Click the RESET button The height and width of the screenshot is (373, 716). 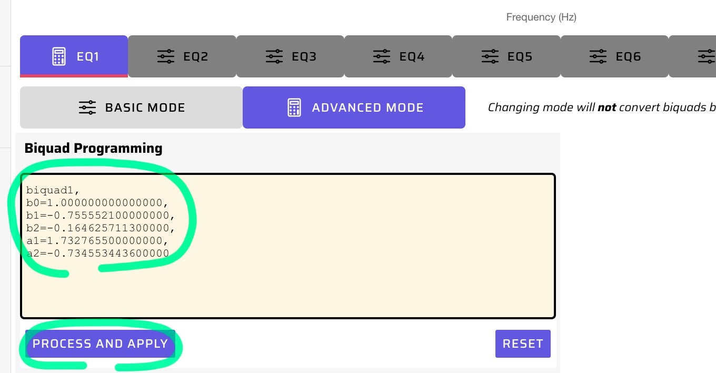(x=523, y=344)
